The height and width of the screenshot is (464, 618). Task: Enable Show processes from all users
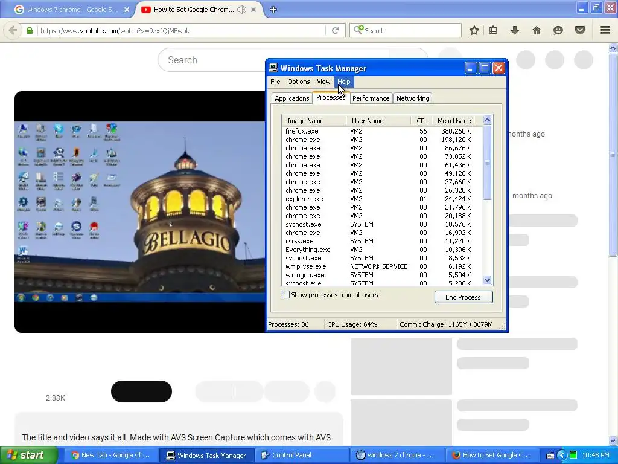pyautogui.click(x=285, y=295)
